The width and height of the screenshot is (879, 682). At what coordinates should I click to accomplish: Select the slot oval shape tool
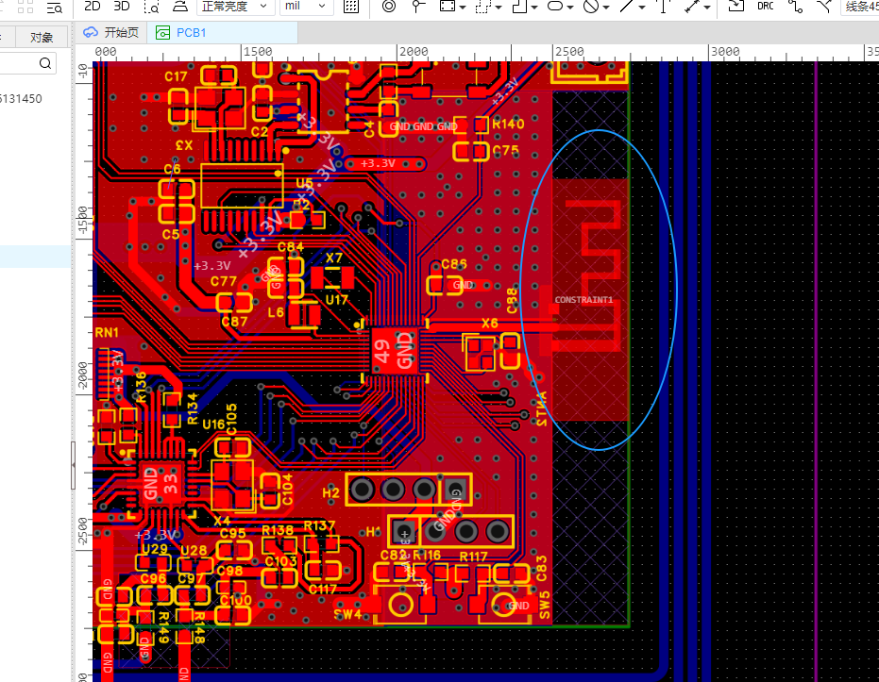(x=556, y=7)
